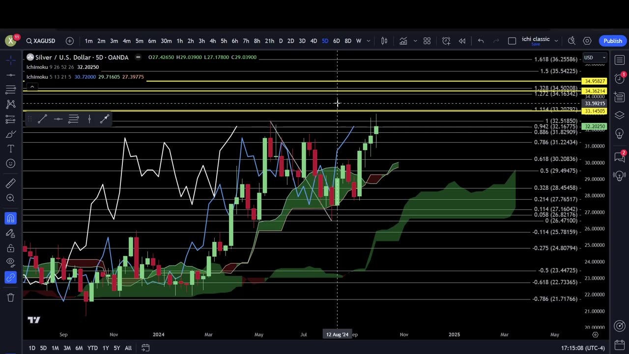Image resolution: width=629 pixels, height=354 pixels.
Task: Open the USD currency dropdown
Action: click(x=595, y=58)
